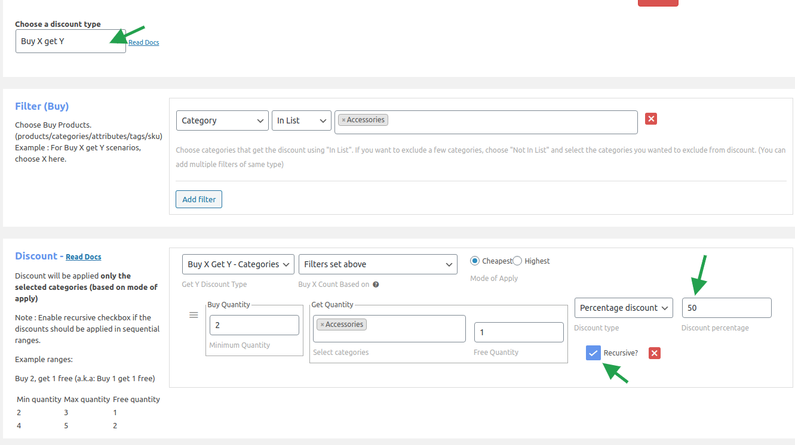Remove Accessories tag from the filter list
795x445 pixels.
pos(343,120)
